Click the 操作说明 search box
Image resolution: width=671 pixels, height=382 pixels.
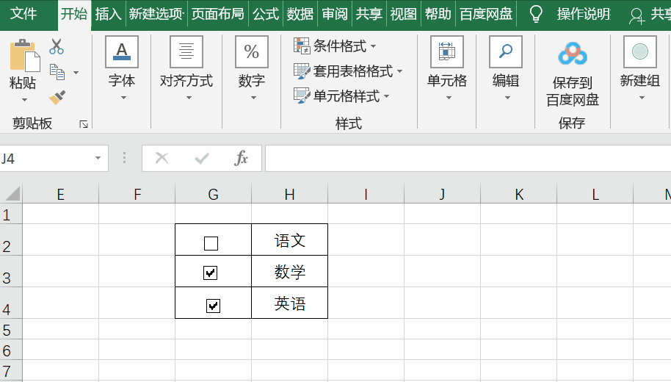tap(584, 14)
